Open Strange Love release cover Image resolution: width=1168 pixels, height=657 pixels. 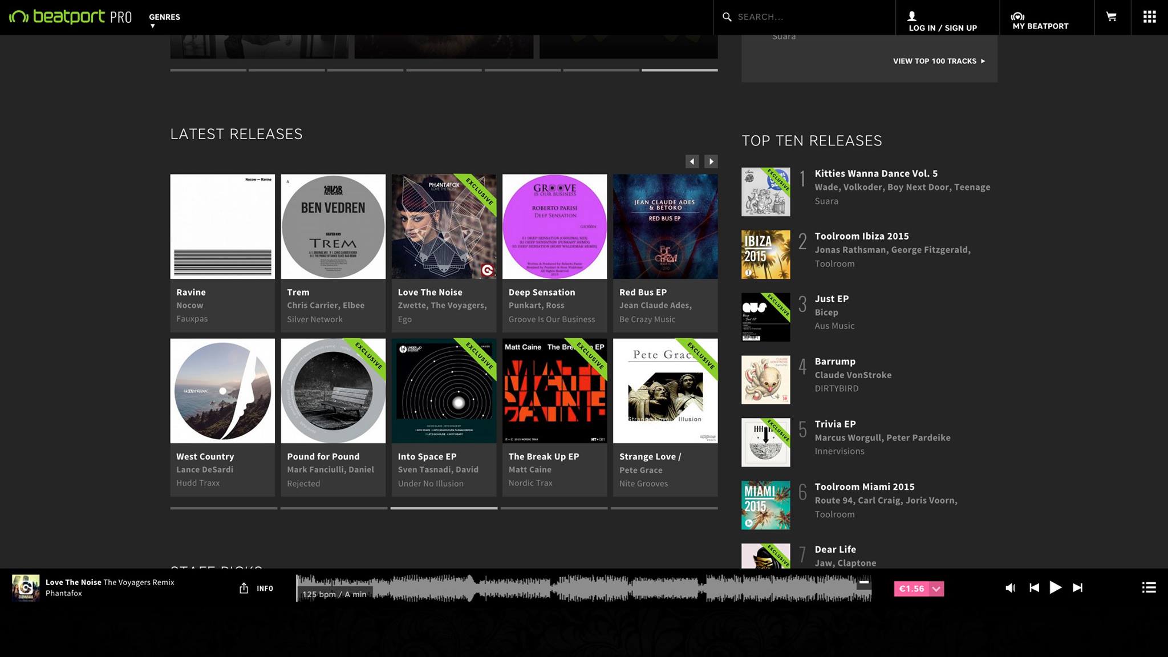[x=665, y=391]
